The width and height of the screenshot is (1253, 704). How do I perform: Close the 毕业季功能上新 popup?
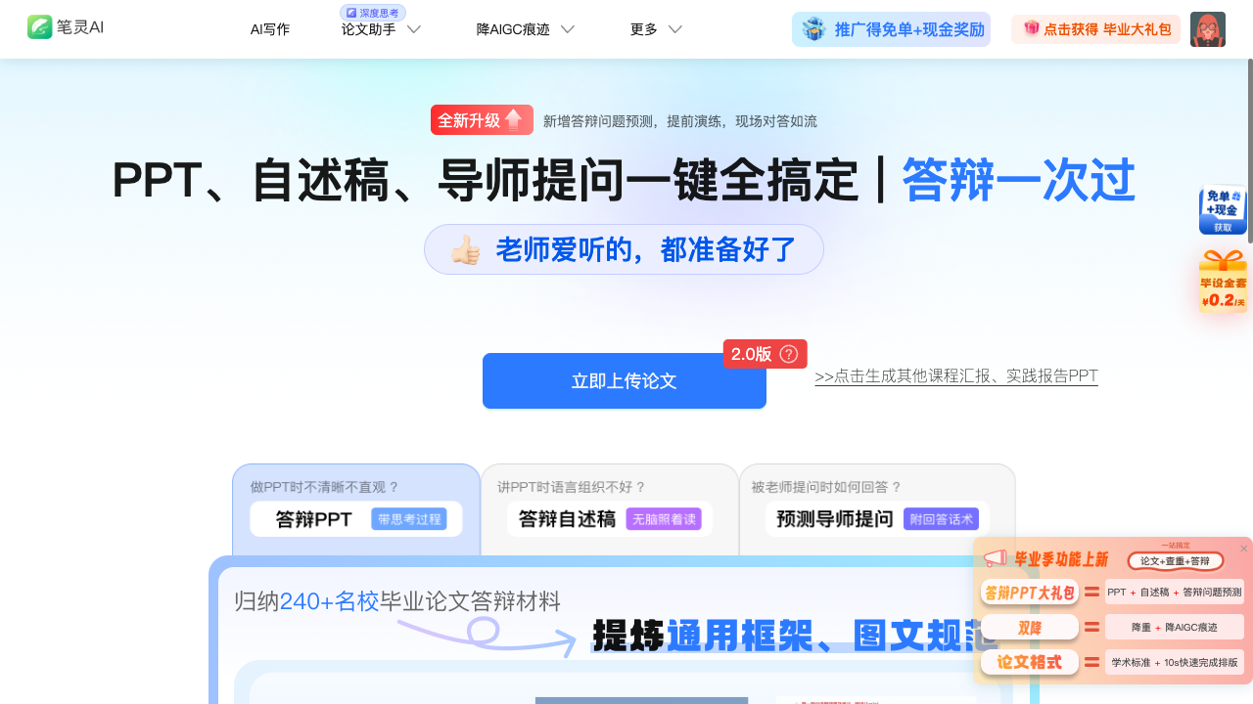(x=1244, y=549)
